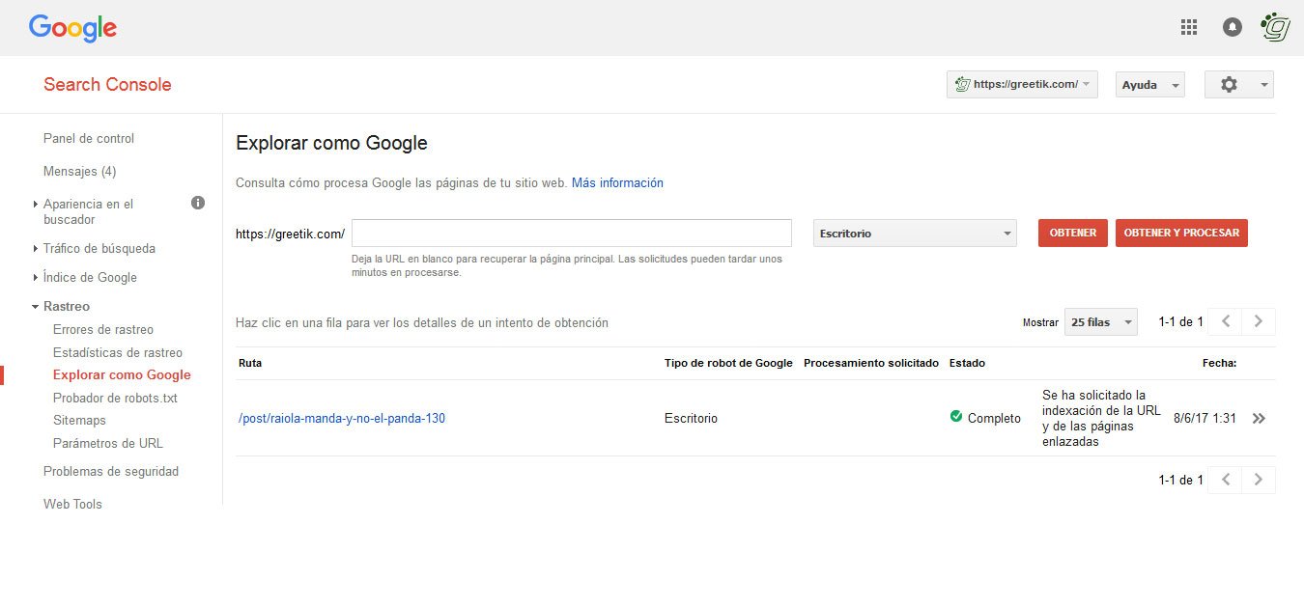Image resolution: width=1304 pixels, height=607 pixels.
Task: Click the Escritorio cell in the table row
Action: tap(691, 418)
